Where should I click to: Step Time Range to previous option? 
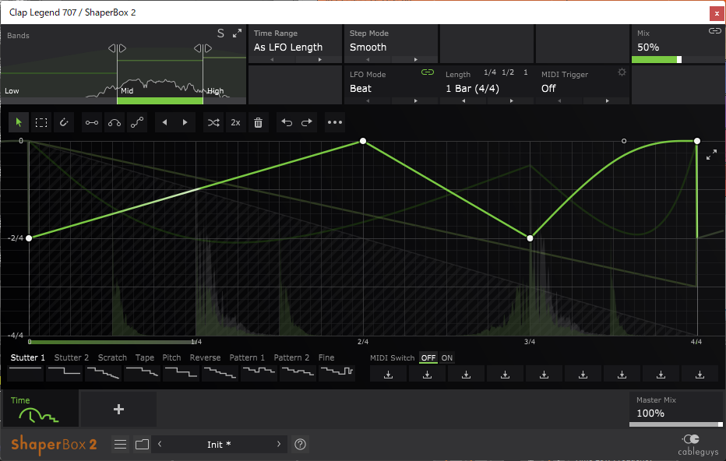tap(273, 60)
